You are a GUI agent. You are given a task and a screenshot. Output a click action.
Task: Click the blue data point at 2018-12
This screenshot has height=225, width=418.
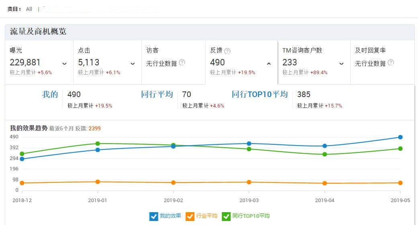22,159
